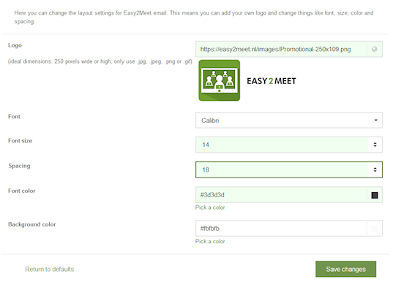Click Pick a color under Font color
The width and height of the screenshot is (393, 282).
pyautogui.click(x=210, y=207)
